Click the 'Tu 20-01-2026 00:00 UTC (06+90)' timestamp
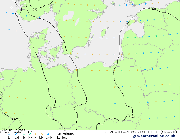 pos(140,132)
